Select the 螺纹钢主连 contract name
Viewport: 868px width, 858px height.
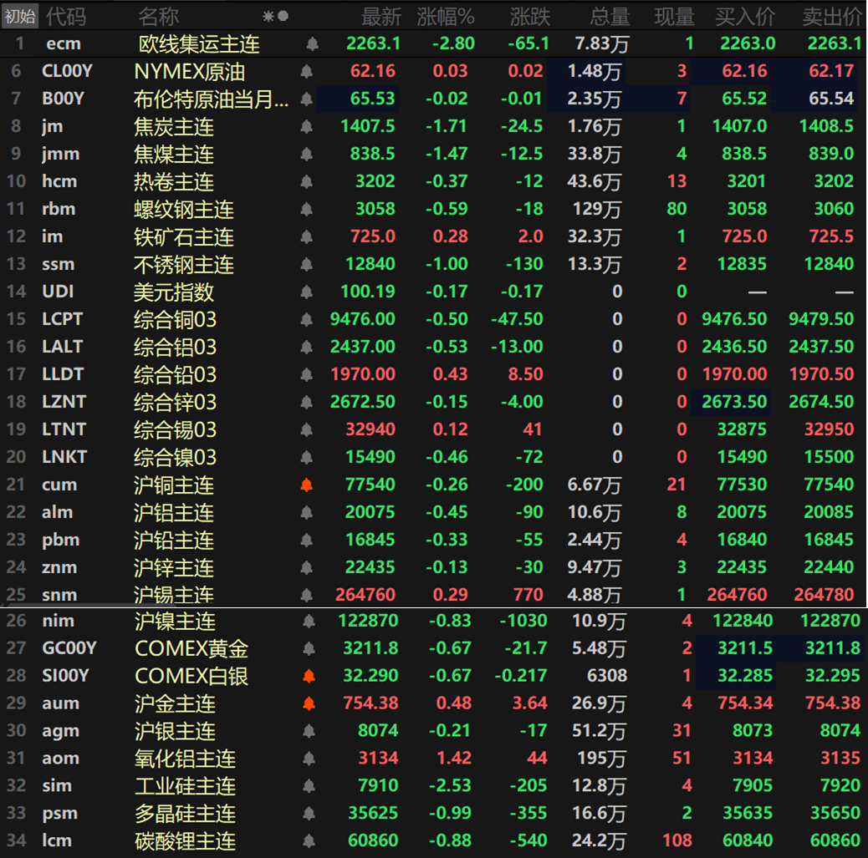coord(184,209)
